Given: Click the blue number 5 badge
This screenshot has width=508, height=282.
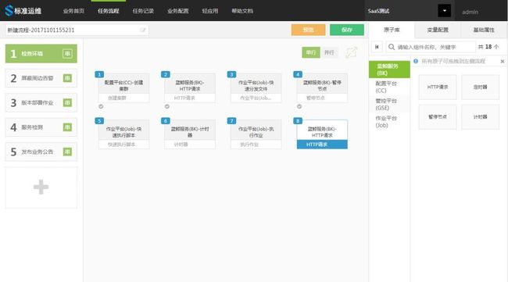Looking at the screenshot, I should click(99, 121).
